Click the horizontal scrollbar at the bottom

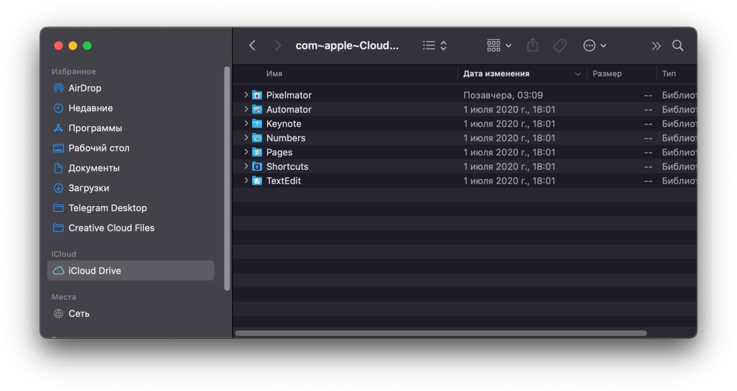click(x=440, y=333)
